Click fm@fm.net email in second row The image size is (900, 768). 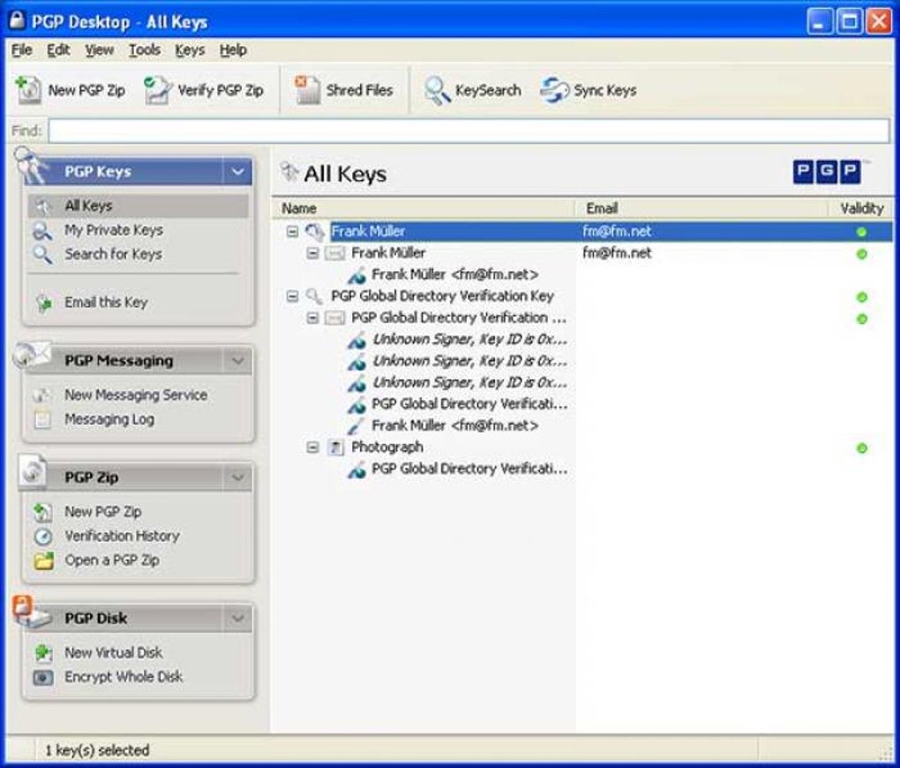pyautogui.click(x=617, y=252)
